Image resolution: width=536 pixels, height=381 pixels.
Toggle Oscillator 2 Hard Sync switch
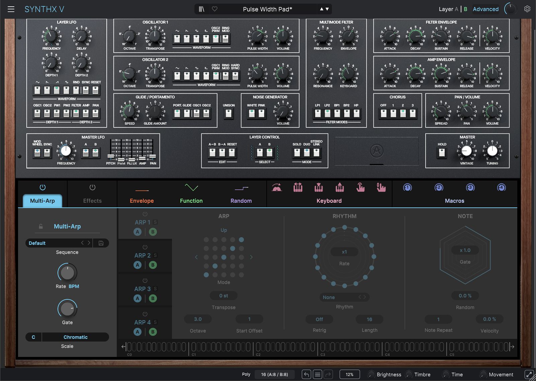click(x=236, y=76)
